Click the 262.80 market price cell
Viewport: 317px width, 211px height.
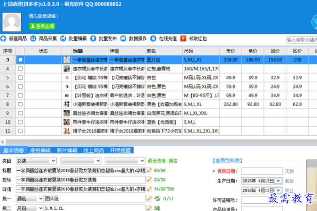(231, 104)
